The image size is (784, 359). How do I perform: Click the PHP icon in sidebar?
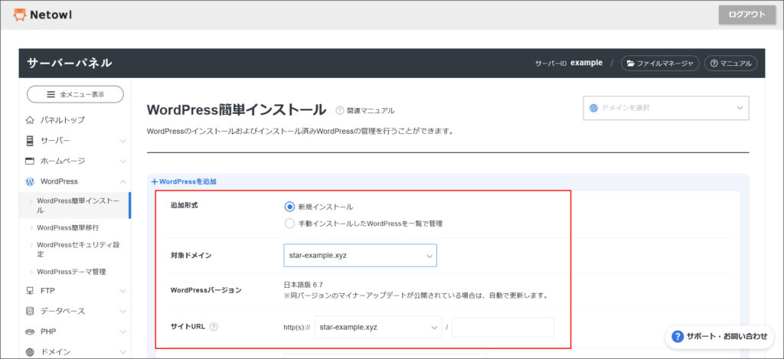(30, 331)
